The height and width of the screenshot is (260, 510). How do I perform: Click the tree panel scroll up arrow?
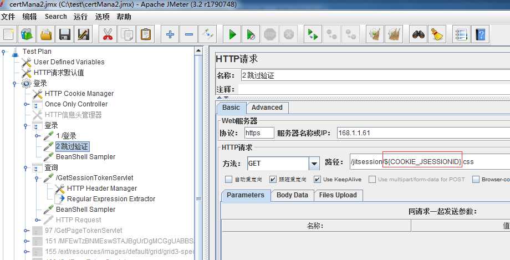(x=198, y=51)
